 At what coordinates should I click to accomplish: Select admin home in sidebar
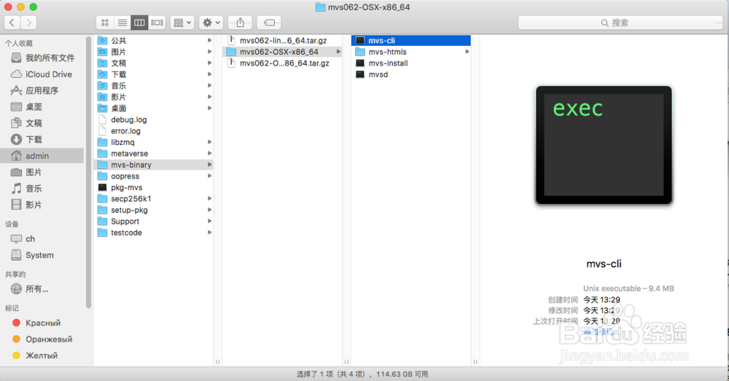coord(42,156)
